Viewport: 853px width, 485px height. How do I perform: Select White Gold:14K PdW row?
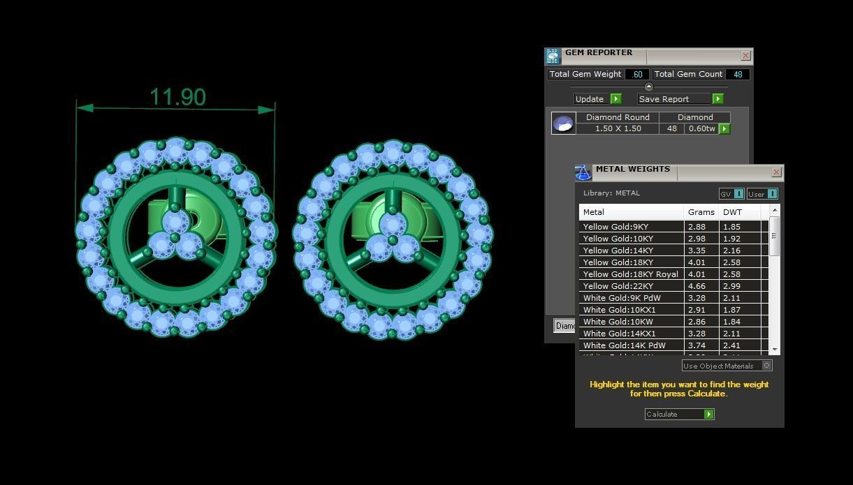pos(673,345)
